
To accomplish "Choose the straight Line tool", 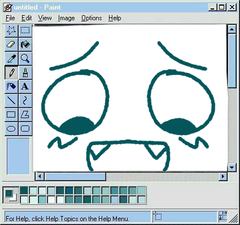I will (11, 101).
